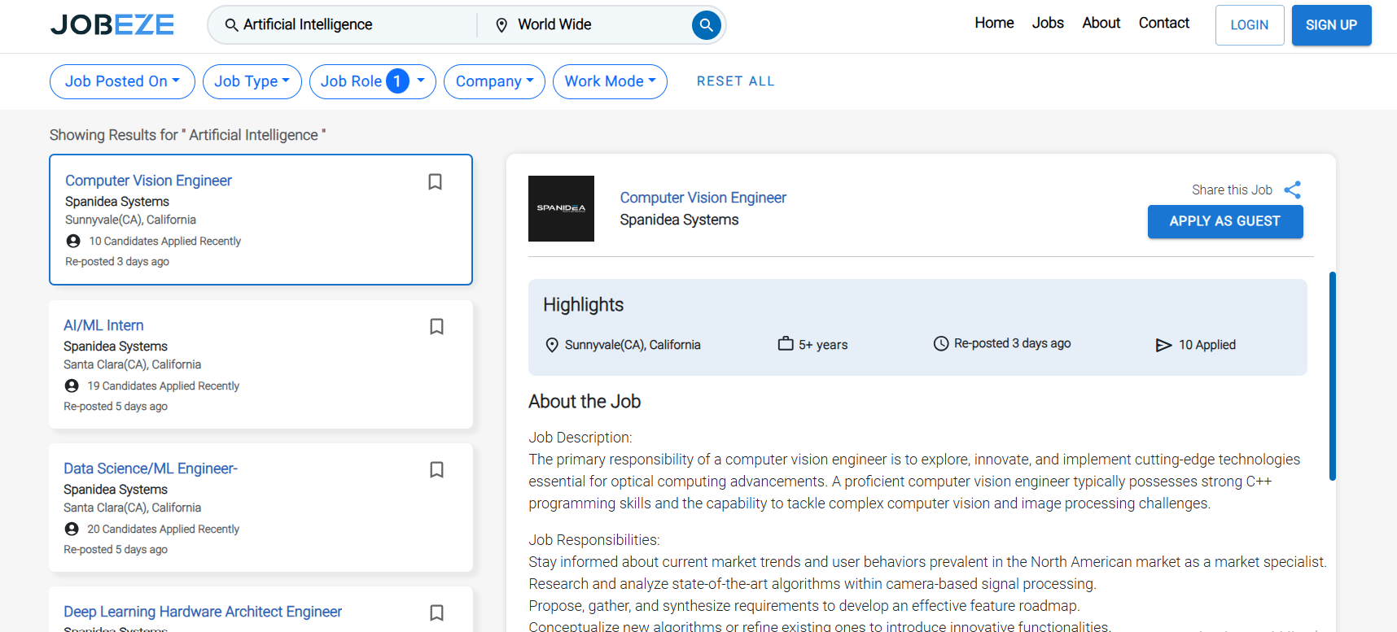The width and height of the screenshot is (1397, 632).
Task: Click the Highlights heading
Action: tap(583, 305)
